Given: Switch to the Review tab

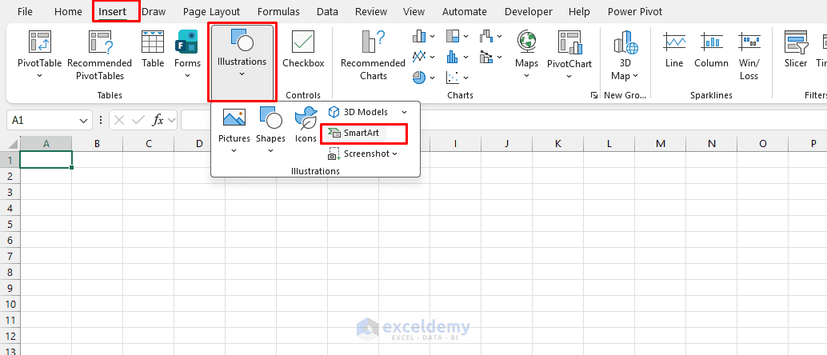Looking at the screenshot, I should (370, 12).
